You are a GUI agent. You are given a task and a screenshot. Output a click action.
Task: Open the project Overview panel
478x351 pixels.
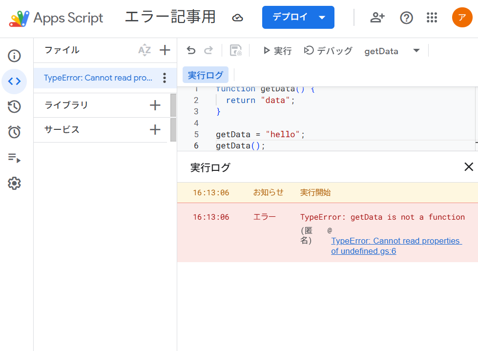(14, 56)
